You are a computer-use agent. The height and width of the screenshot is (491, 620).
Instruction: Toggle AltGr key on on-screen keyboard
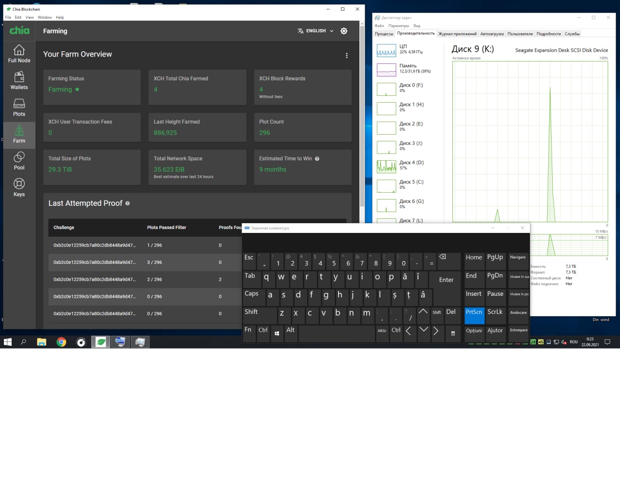382,334
